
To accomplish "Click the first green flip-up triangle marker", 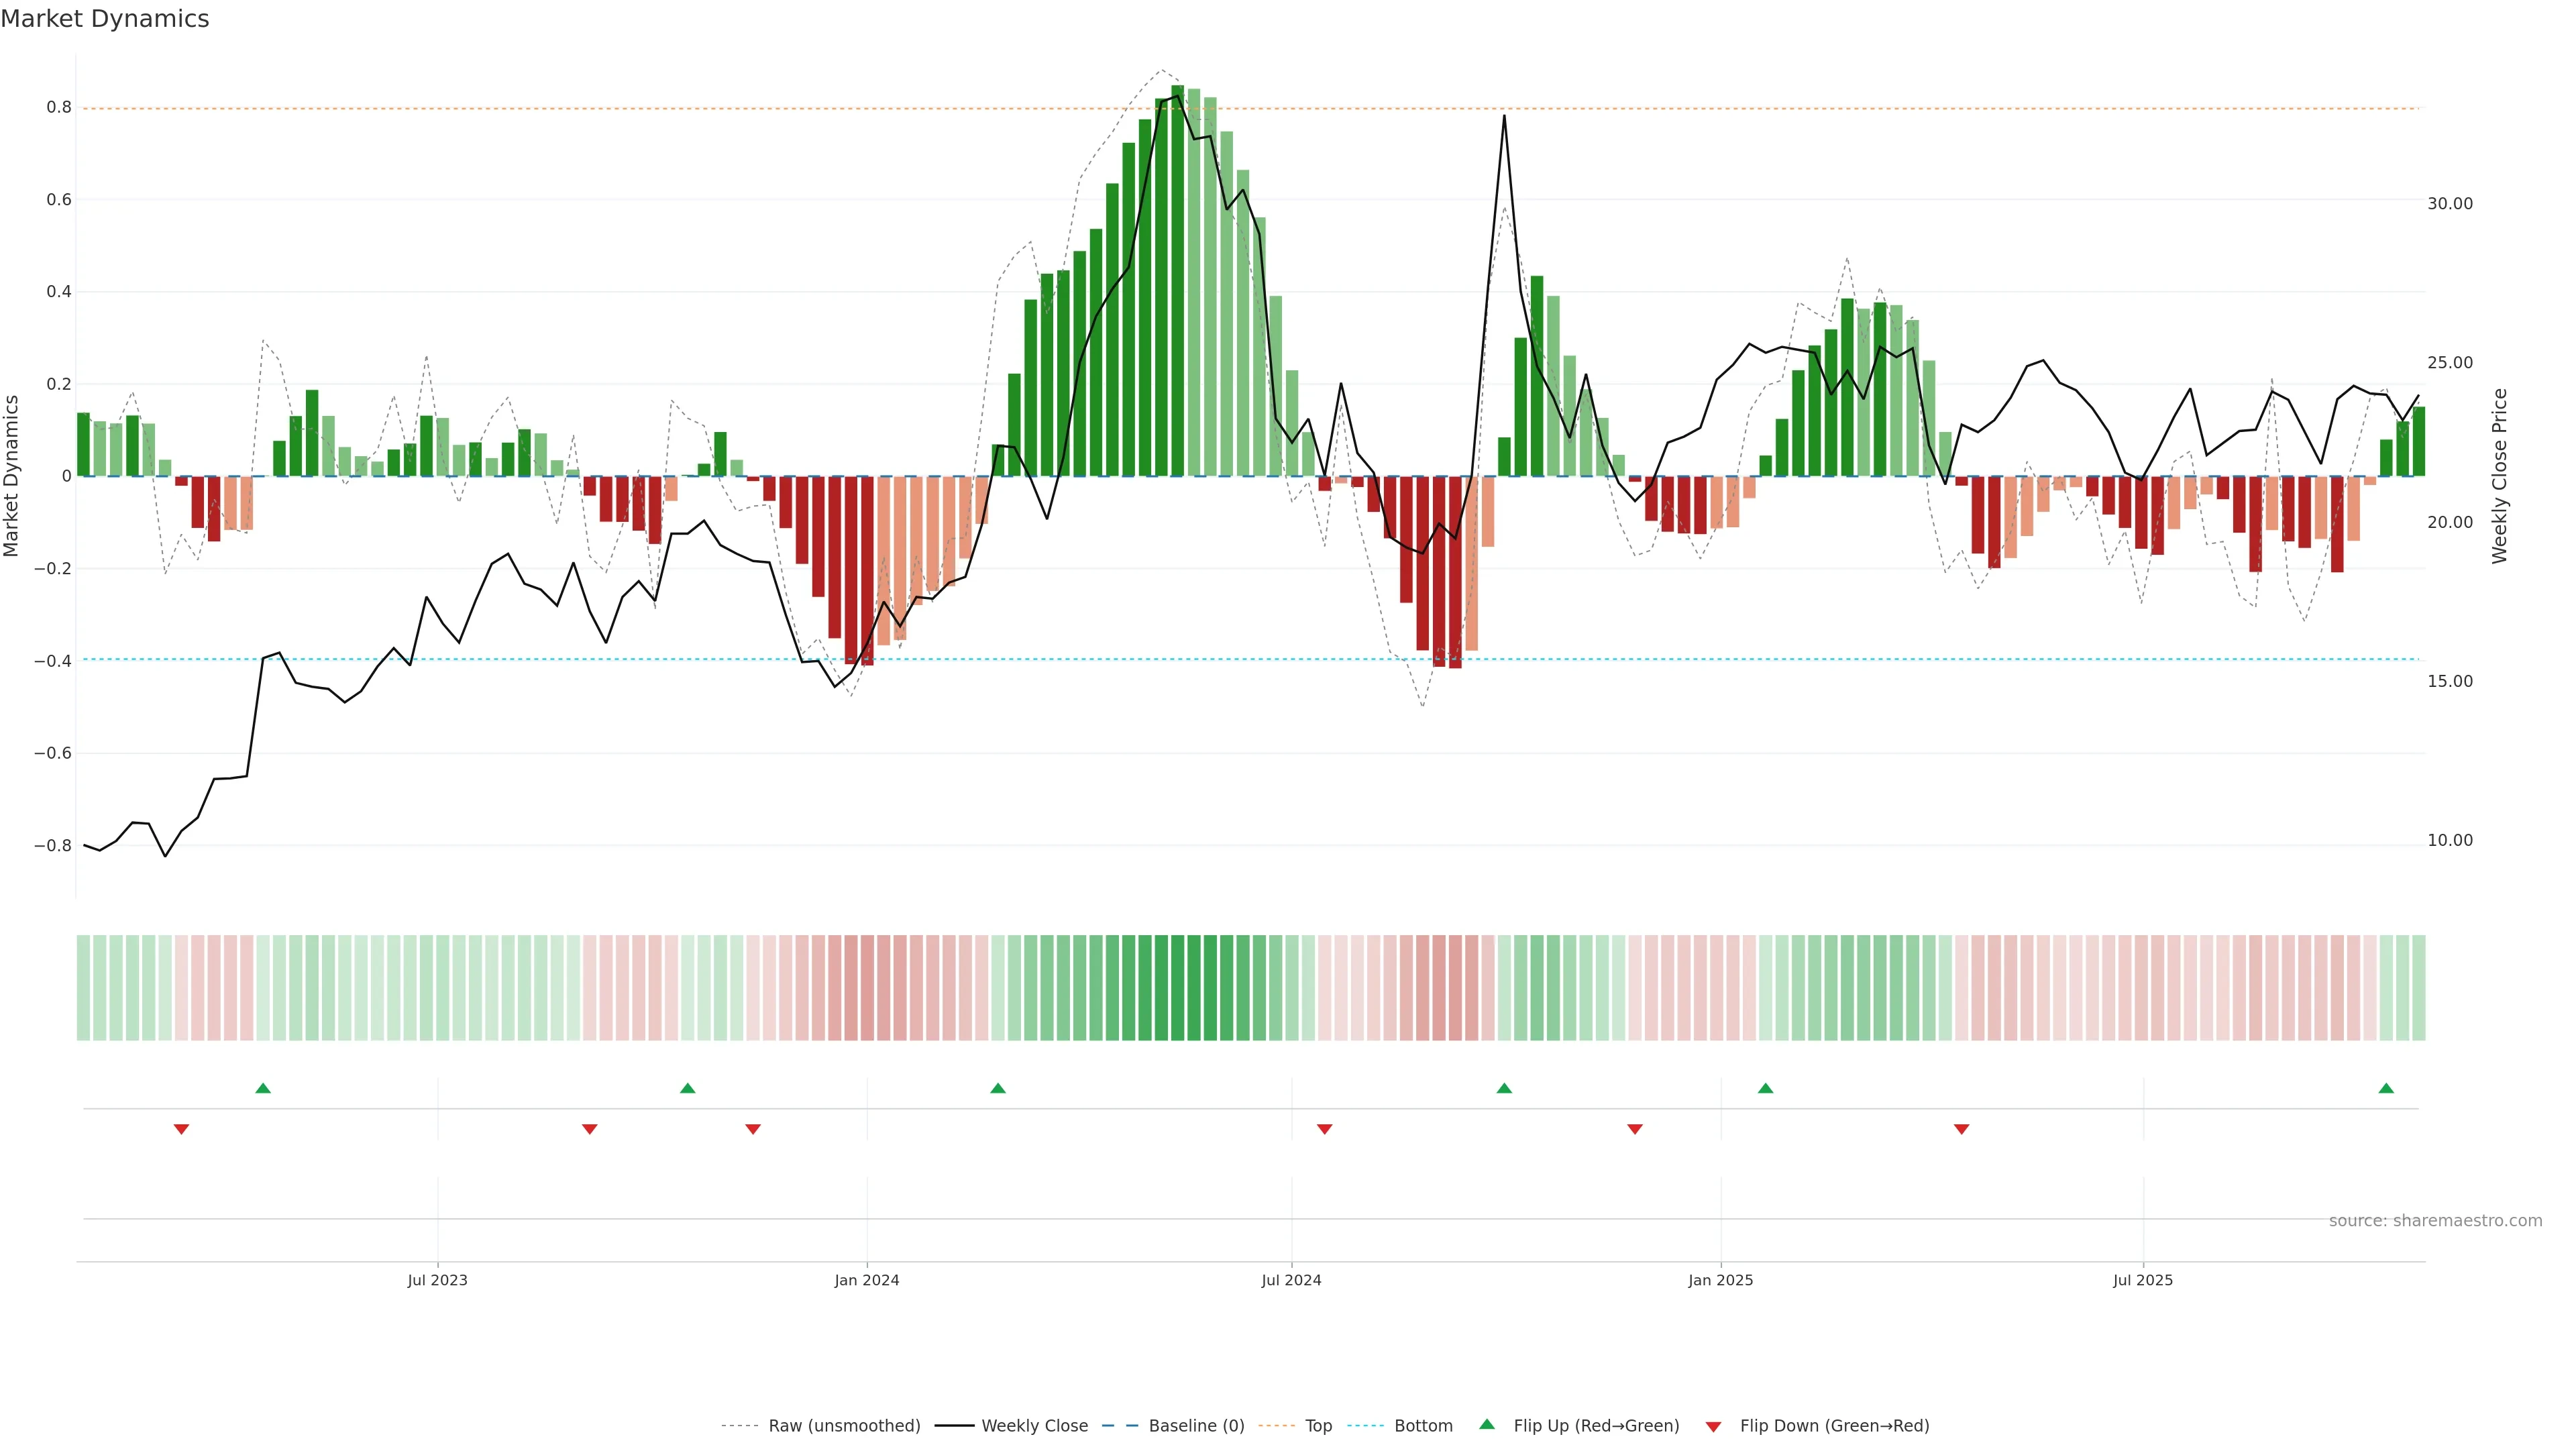I will [x=263, y=1088].
